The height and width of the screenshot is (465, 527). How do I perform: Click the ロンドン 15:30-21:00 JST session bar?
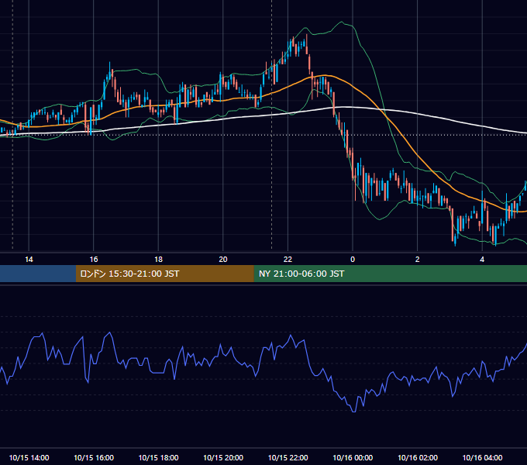click(164, 274)
